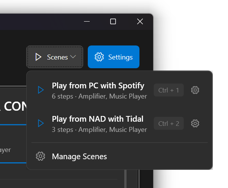228x188 pixels.
Task: Minimize the application window
Action: pos(86,22)
